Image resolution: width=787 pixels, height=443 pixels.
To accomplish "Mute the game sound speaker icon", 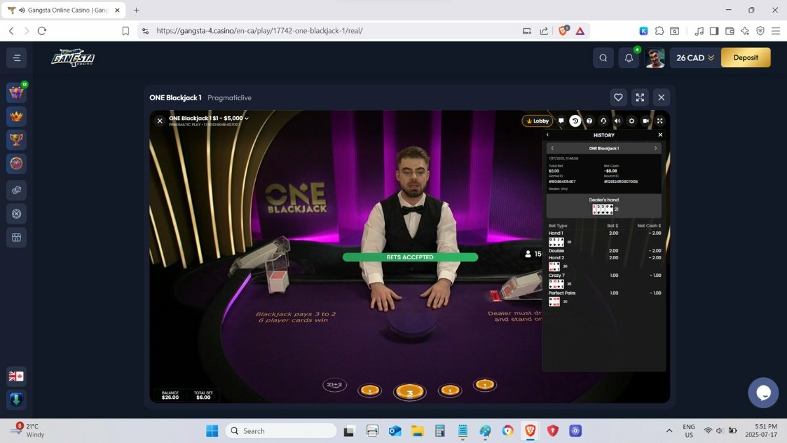I will (617, 121).
